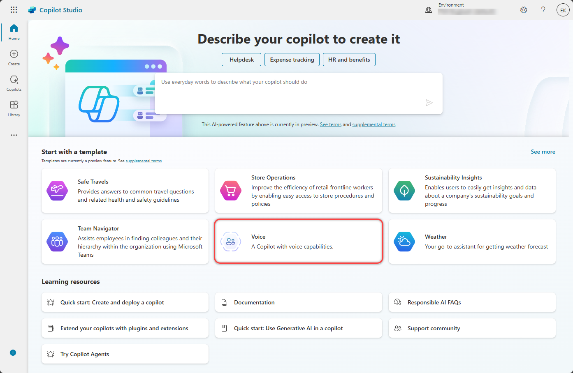Click the copilot description text field
Screen dimensions: 573x373
pyautogui.click(x=299, y=94)
